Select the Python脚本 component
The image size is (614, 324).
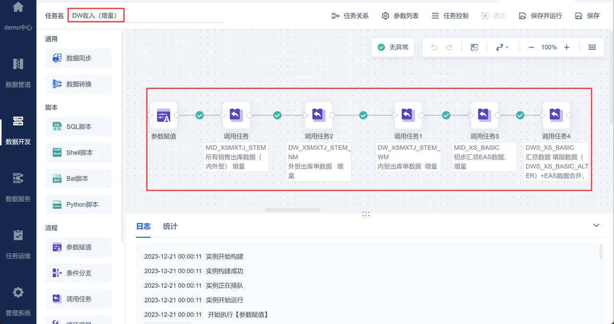tap(79, 204)
